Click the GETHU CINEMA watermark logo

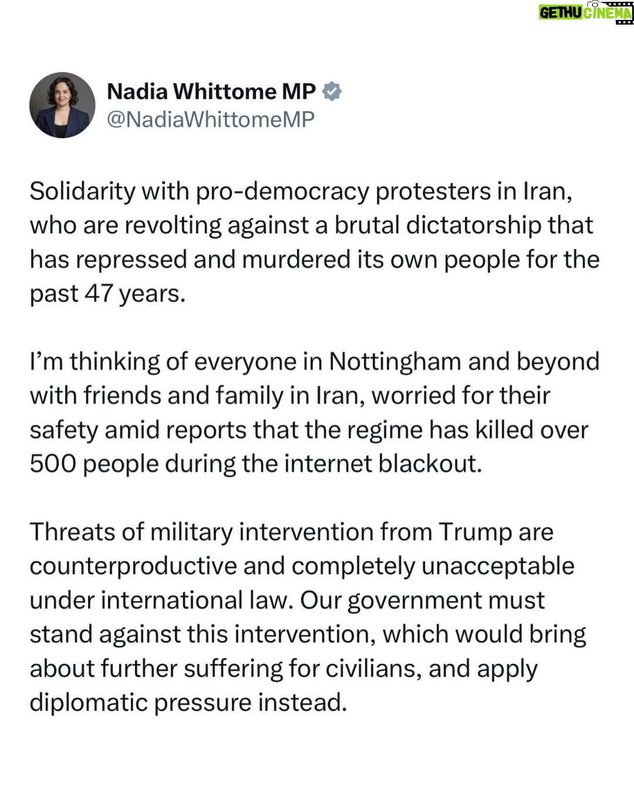tap(586, 12)
